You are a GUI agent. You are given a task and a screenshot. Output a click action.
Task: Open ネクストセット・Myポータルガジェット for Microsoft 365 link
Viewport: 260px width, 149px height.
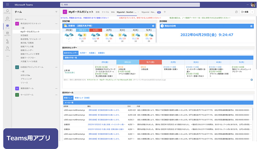(109, 80)
